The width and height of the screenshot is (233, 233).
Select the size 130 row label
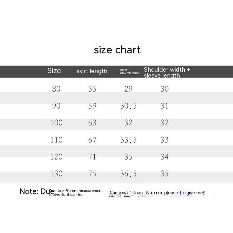56,174
